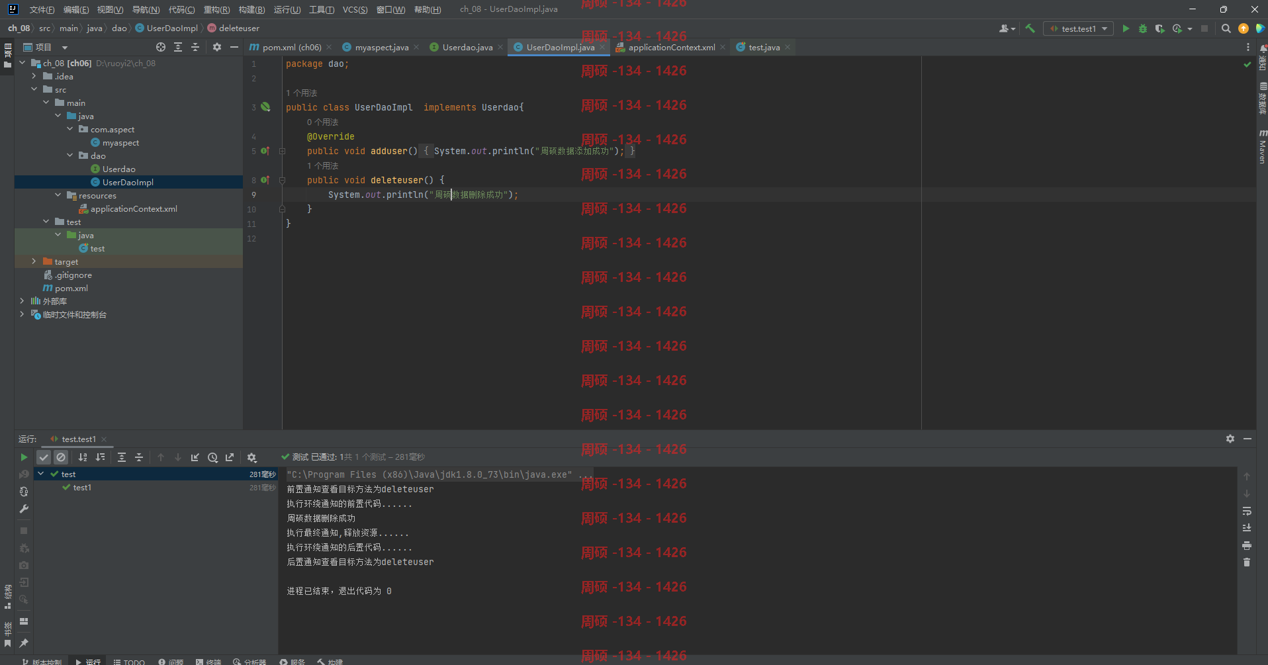Viewport: 1268px width, 665px height.
Task: Toggle sort tests alphabetically
Action: click(83, 457)
